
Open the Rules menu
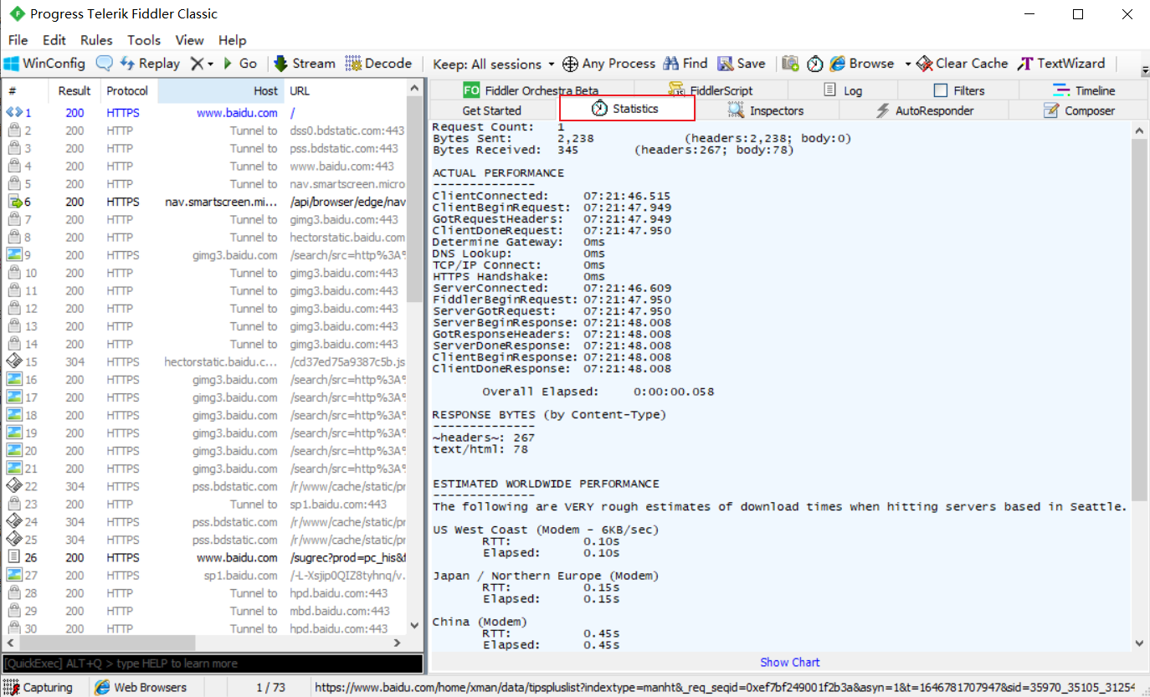coord(96,40)
